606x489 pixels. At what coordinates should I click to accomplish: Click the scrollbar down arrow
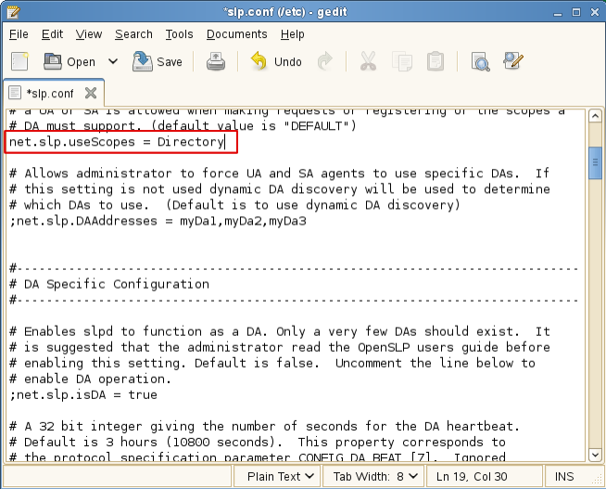pyautogui.click(x=595, y=455)
